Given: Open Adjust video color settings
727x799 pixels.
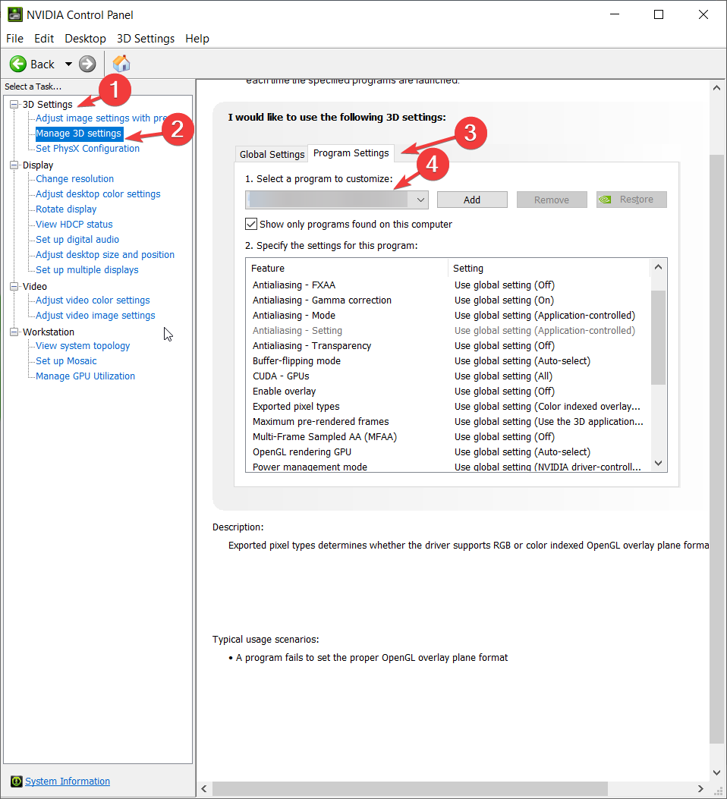Looking at the screenshot, I should (x=93, y=300).
